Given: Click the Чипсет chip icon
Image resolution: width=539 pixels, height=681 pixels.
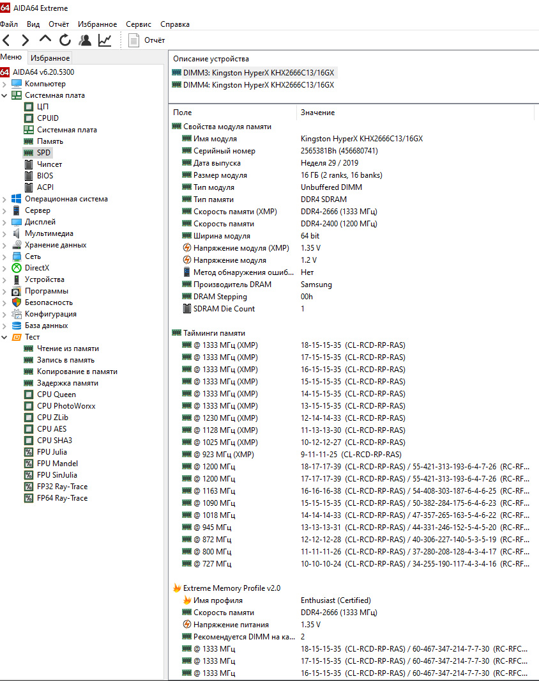Looking at the screenshot, I should click(29, 164).
